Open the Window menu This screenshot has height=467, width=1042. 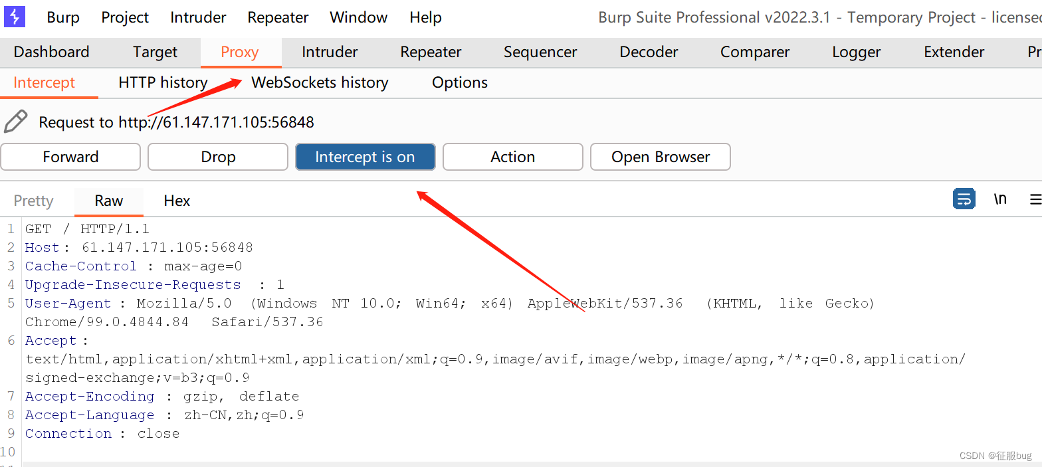point(359,17)
